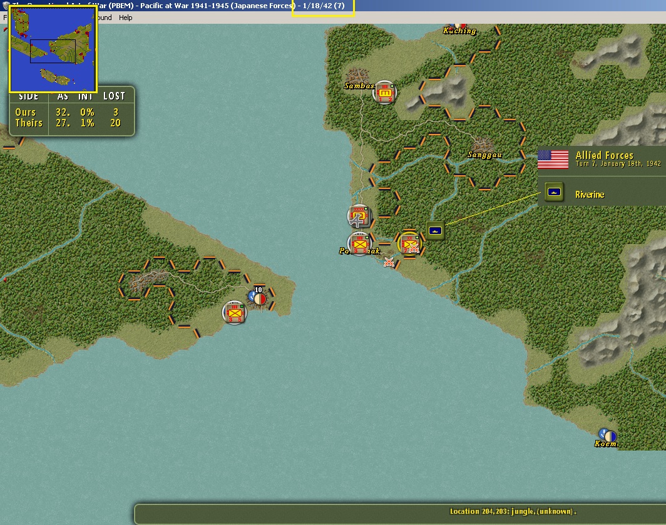Viewport: 666px width, 525px height.
Task: Click the Riverine ship marker on the map
Action: pos(436,231)
